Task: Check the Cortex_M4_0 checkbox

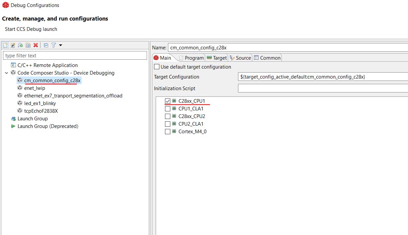Action: click(x=168, y=132)
